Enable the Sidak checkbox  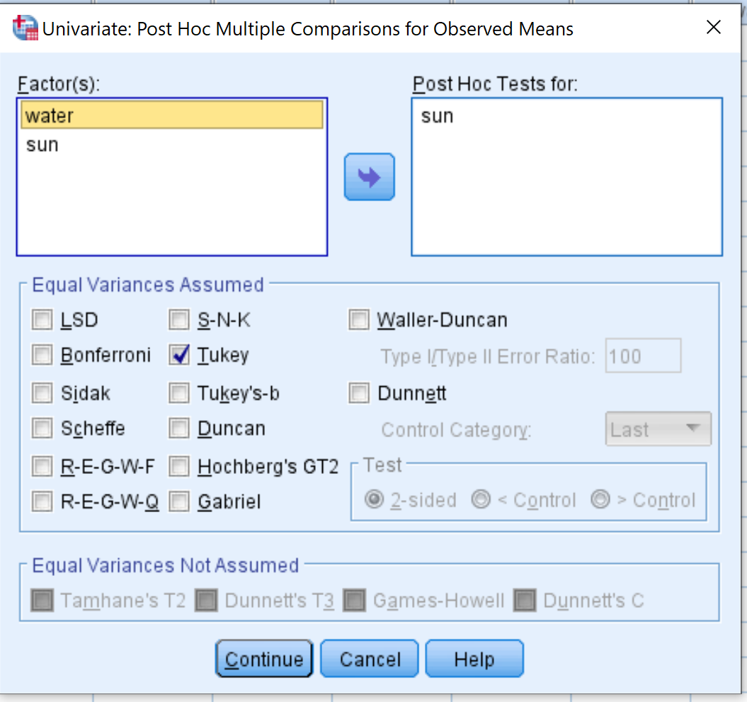(42, 393)
